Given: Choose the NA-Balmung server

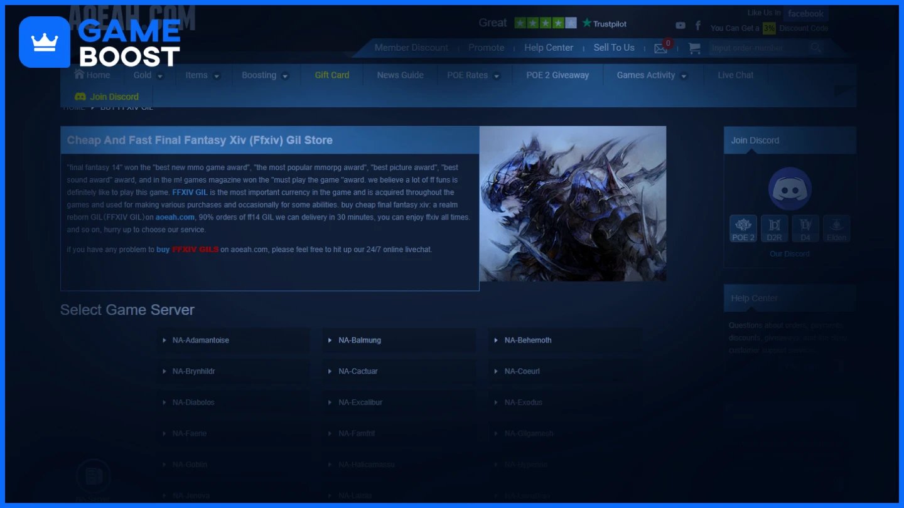Looking at the screenshot, I should tap(399, 341).
